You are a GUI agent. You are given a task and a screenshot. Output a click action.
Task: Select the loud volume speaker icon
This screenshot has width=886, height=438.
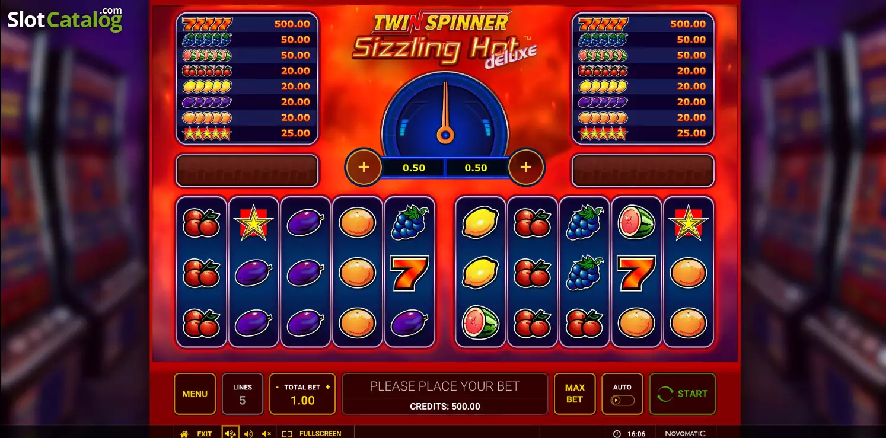[230, 434]
